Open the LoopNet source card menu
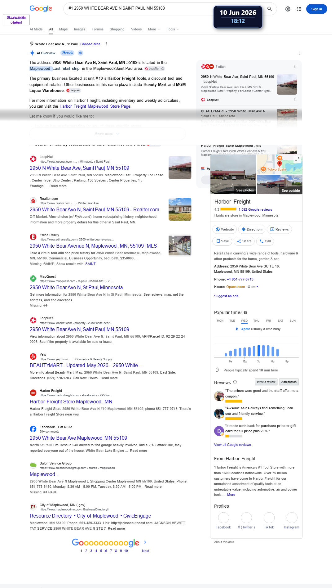The width and height of the screenshot is (335, 588). click(295, 100)
